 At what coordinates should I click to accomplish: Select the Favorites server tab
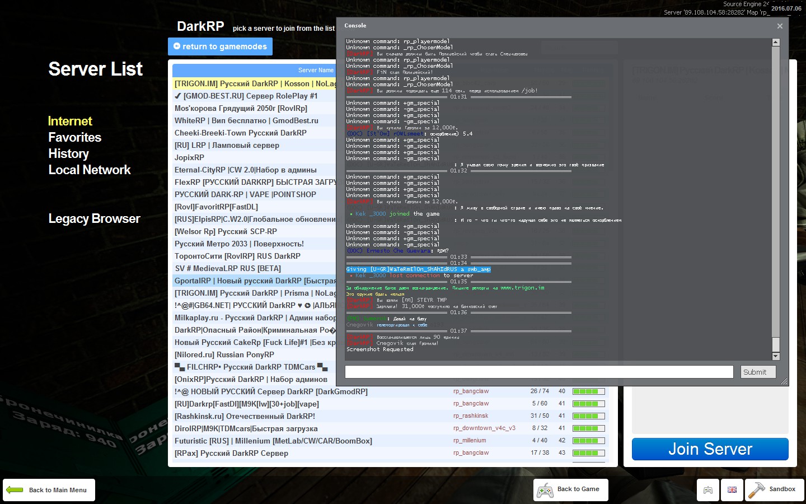click(74, 137)
